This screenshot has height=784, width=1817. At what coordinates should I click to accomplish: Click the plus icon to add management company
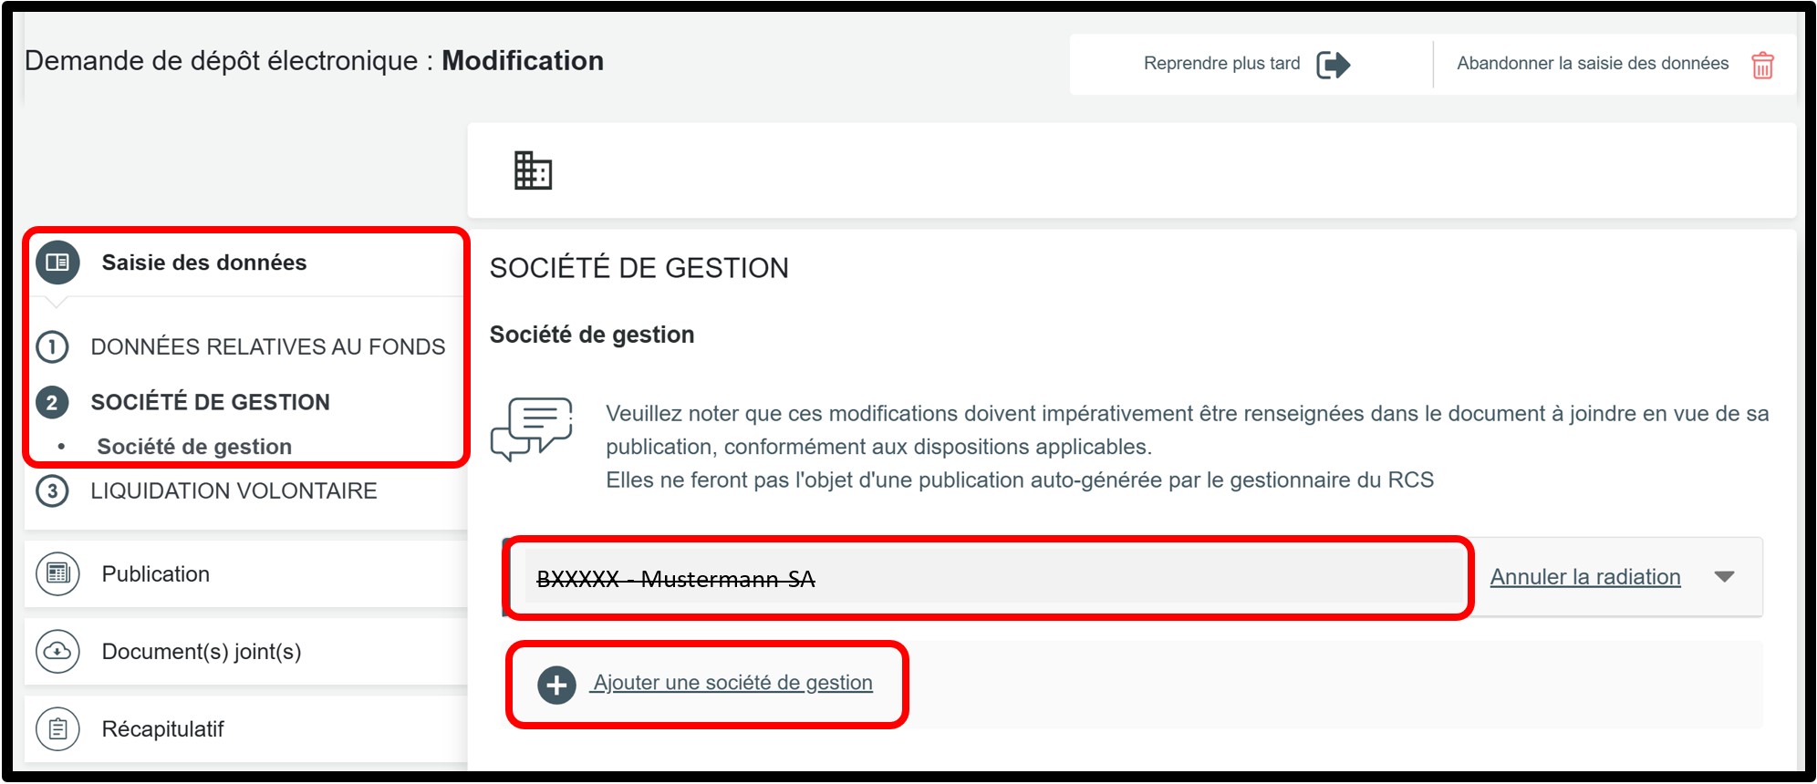(x=556, y=685)
